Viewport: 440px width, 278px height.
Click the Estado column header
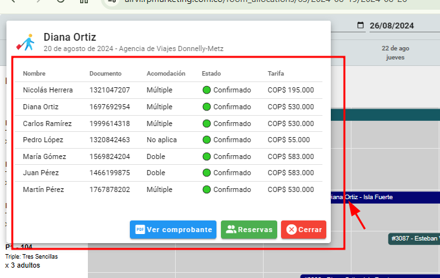211,74
